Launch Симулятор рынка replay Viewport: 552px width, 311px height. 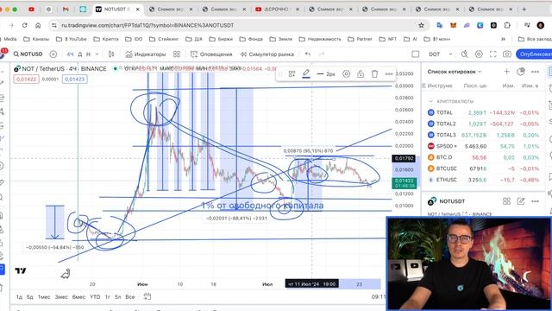point(267,54)
